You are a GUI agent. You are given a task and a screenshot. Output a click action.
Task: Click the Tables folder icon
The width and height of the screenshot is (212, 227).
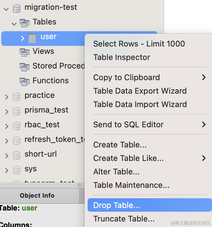point(25,22)
